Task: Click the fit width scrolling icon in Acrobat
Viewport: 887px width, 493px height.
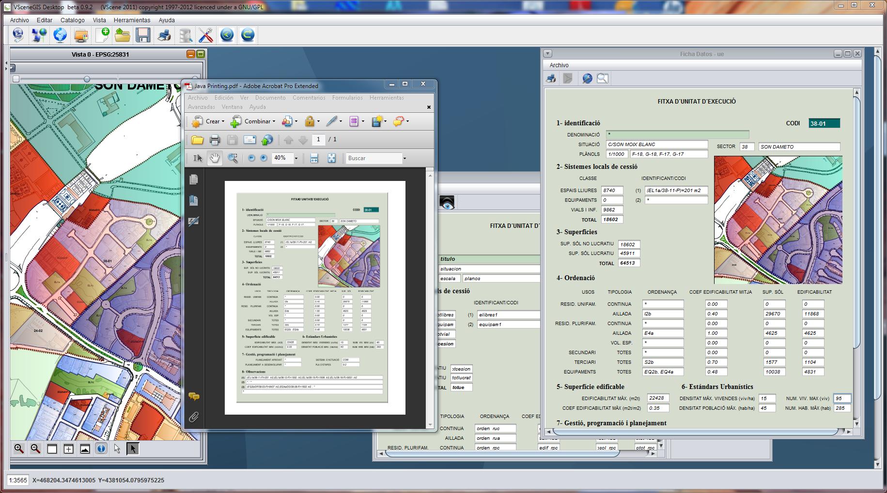Action: click(314, 158)
